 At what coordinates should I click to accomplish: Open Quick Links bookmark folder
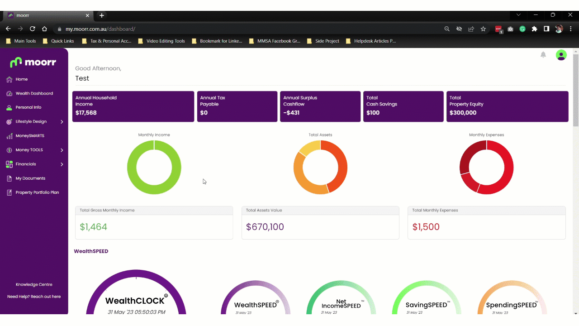[58, 41]
